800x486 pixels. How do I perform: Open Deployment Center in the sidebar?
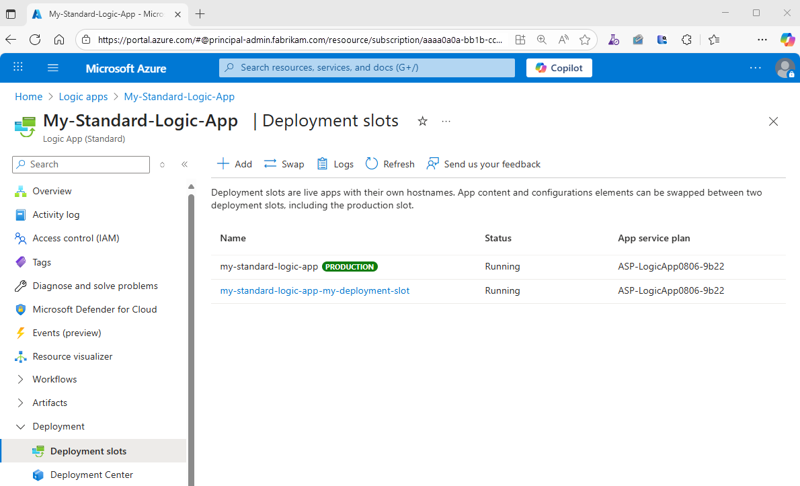pos(92,475)
